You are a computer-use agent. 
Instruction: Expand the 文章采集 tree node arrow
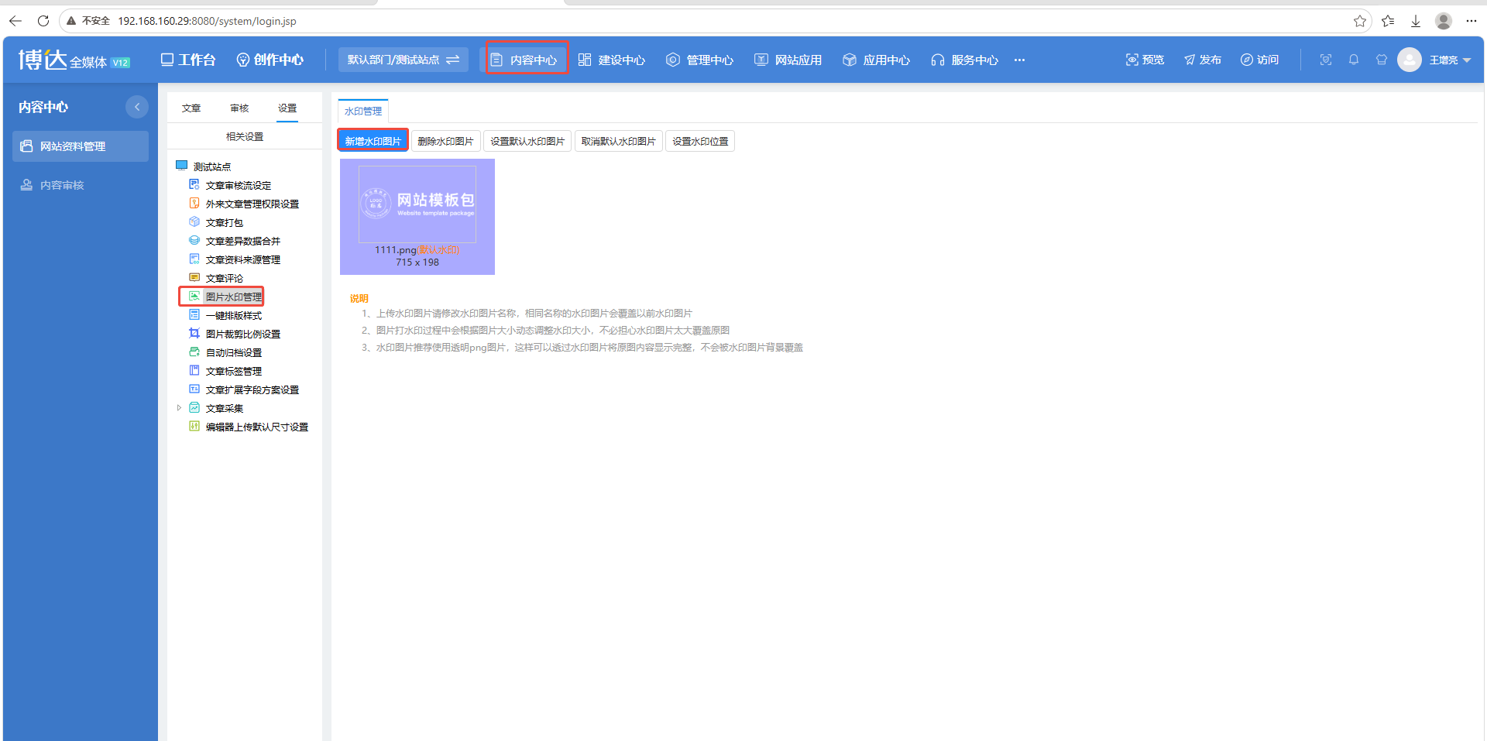tap(179, 408)
